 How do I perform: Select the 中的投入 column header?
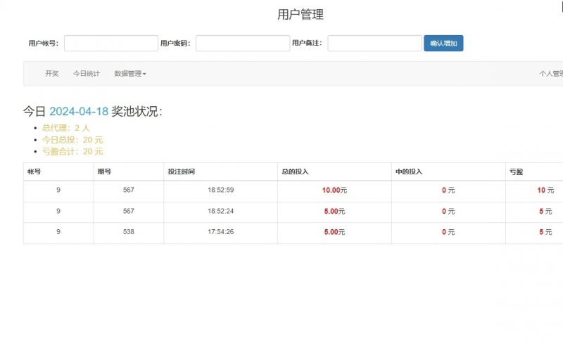pyautogui.click(x=408, y=171)
